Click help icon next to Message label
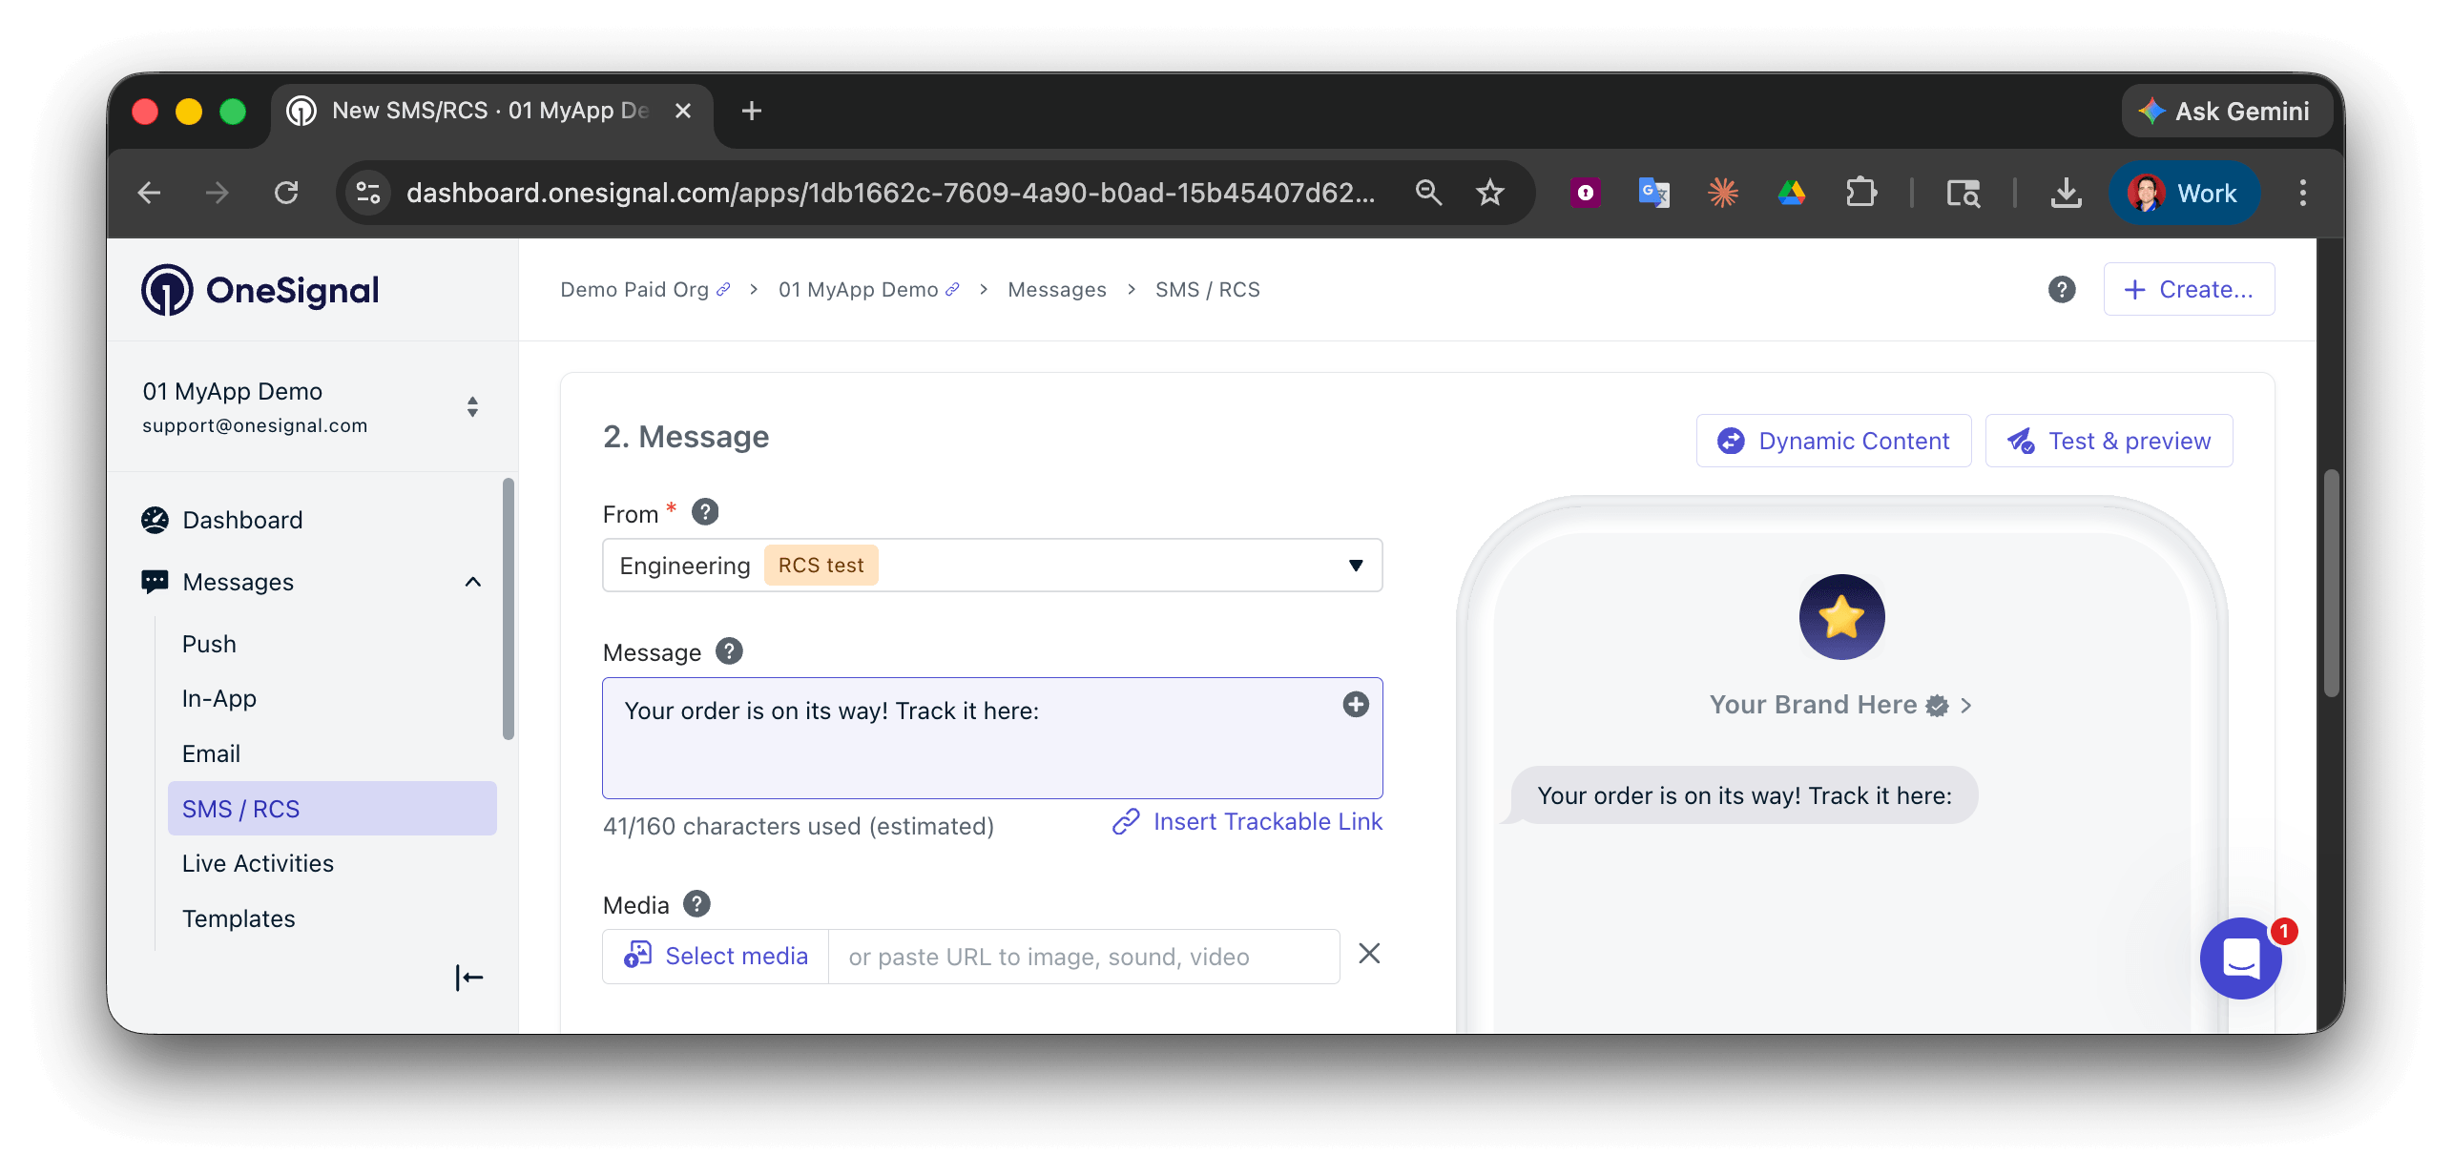This screenshot has width=2452, height=1175. pyautogui.click(x=730, y=651)
